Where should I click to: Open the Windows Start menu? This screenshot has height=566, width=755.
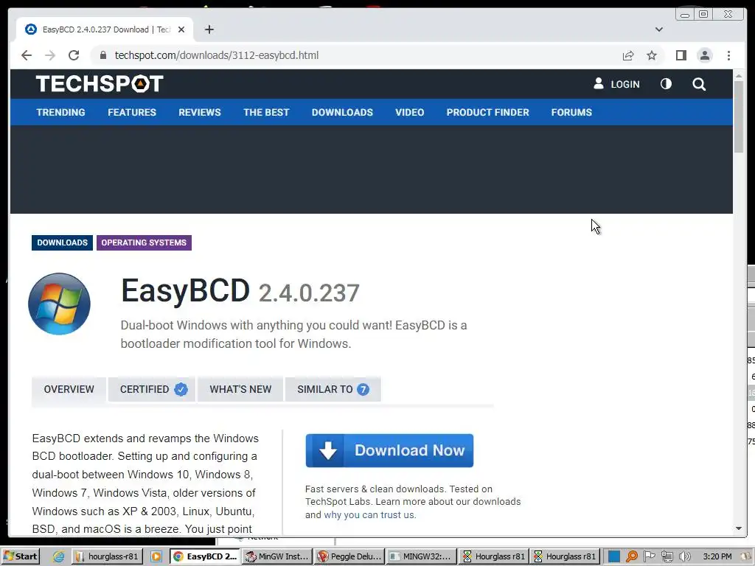(21, 556)
